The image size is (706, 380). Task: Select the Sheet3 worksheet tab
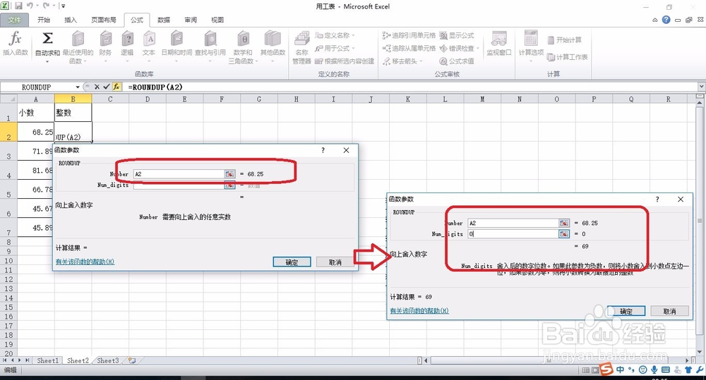point(107,361)
